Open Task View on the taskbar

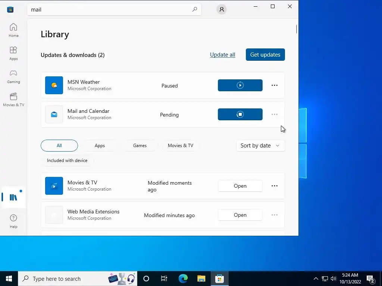[x=164, y=279]
